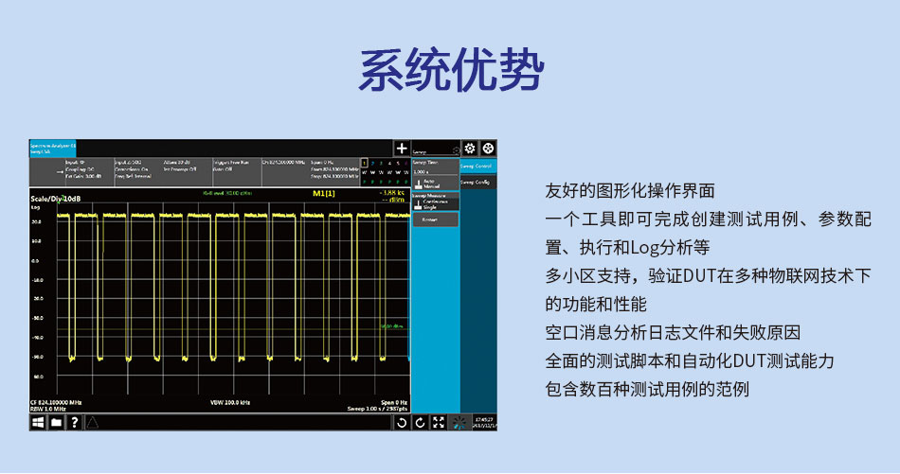900x474 pixels.
Task: Toggle the full screen expand icon
Action: pyautogui.click(x=438, y=422)
